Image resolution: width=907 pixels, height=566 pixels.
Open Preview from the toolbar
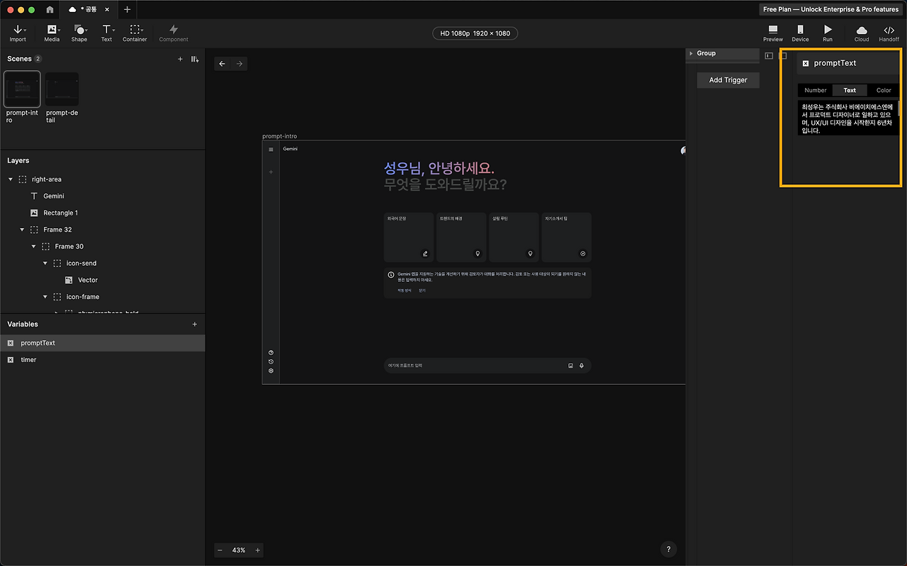pyautogui.click(x=773, y=33)
